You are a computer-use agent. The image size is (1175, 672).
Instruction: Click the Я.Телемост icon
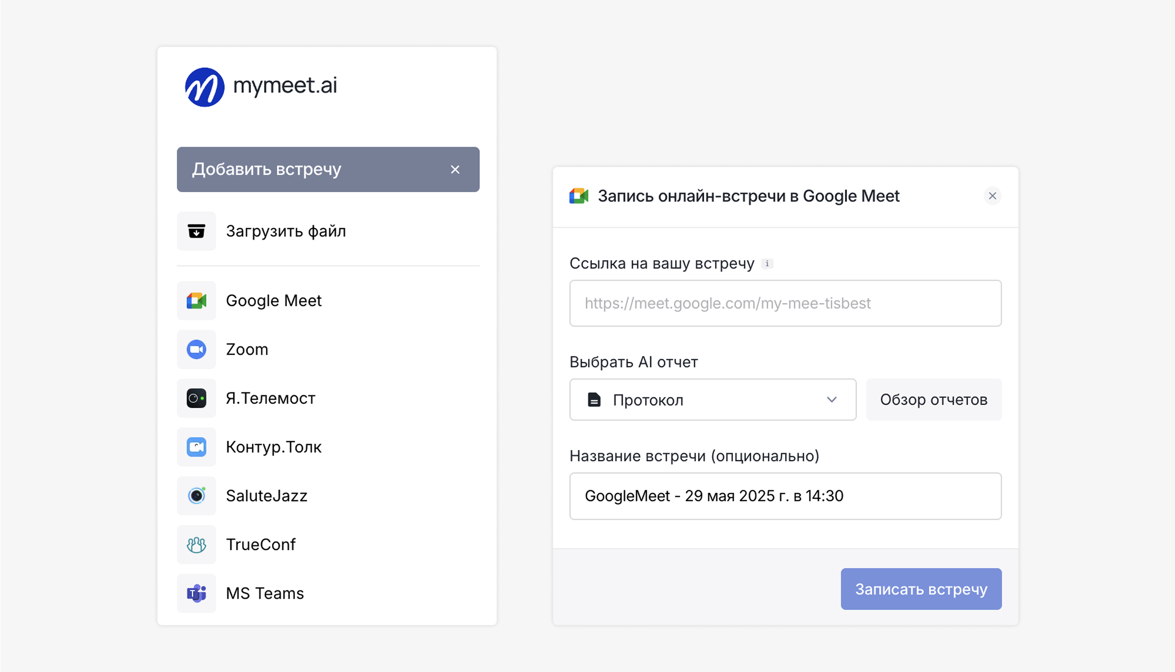(196, 398)
